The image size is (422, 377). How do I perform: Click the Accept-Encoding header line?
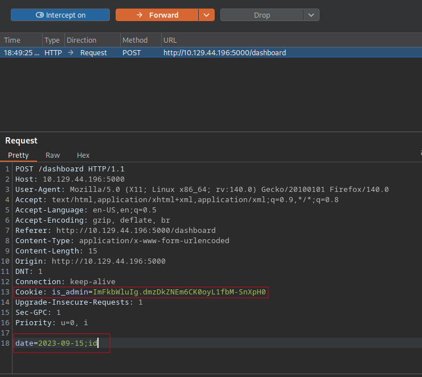[93, 220]
